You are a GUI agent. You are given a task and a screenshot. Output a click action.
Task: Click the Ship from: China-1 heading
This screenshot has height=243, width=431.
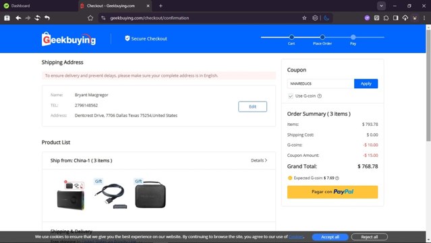pyautogui.click(x=82, y=160)
